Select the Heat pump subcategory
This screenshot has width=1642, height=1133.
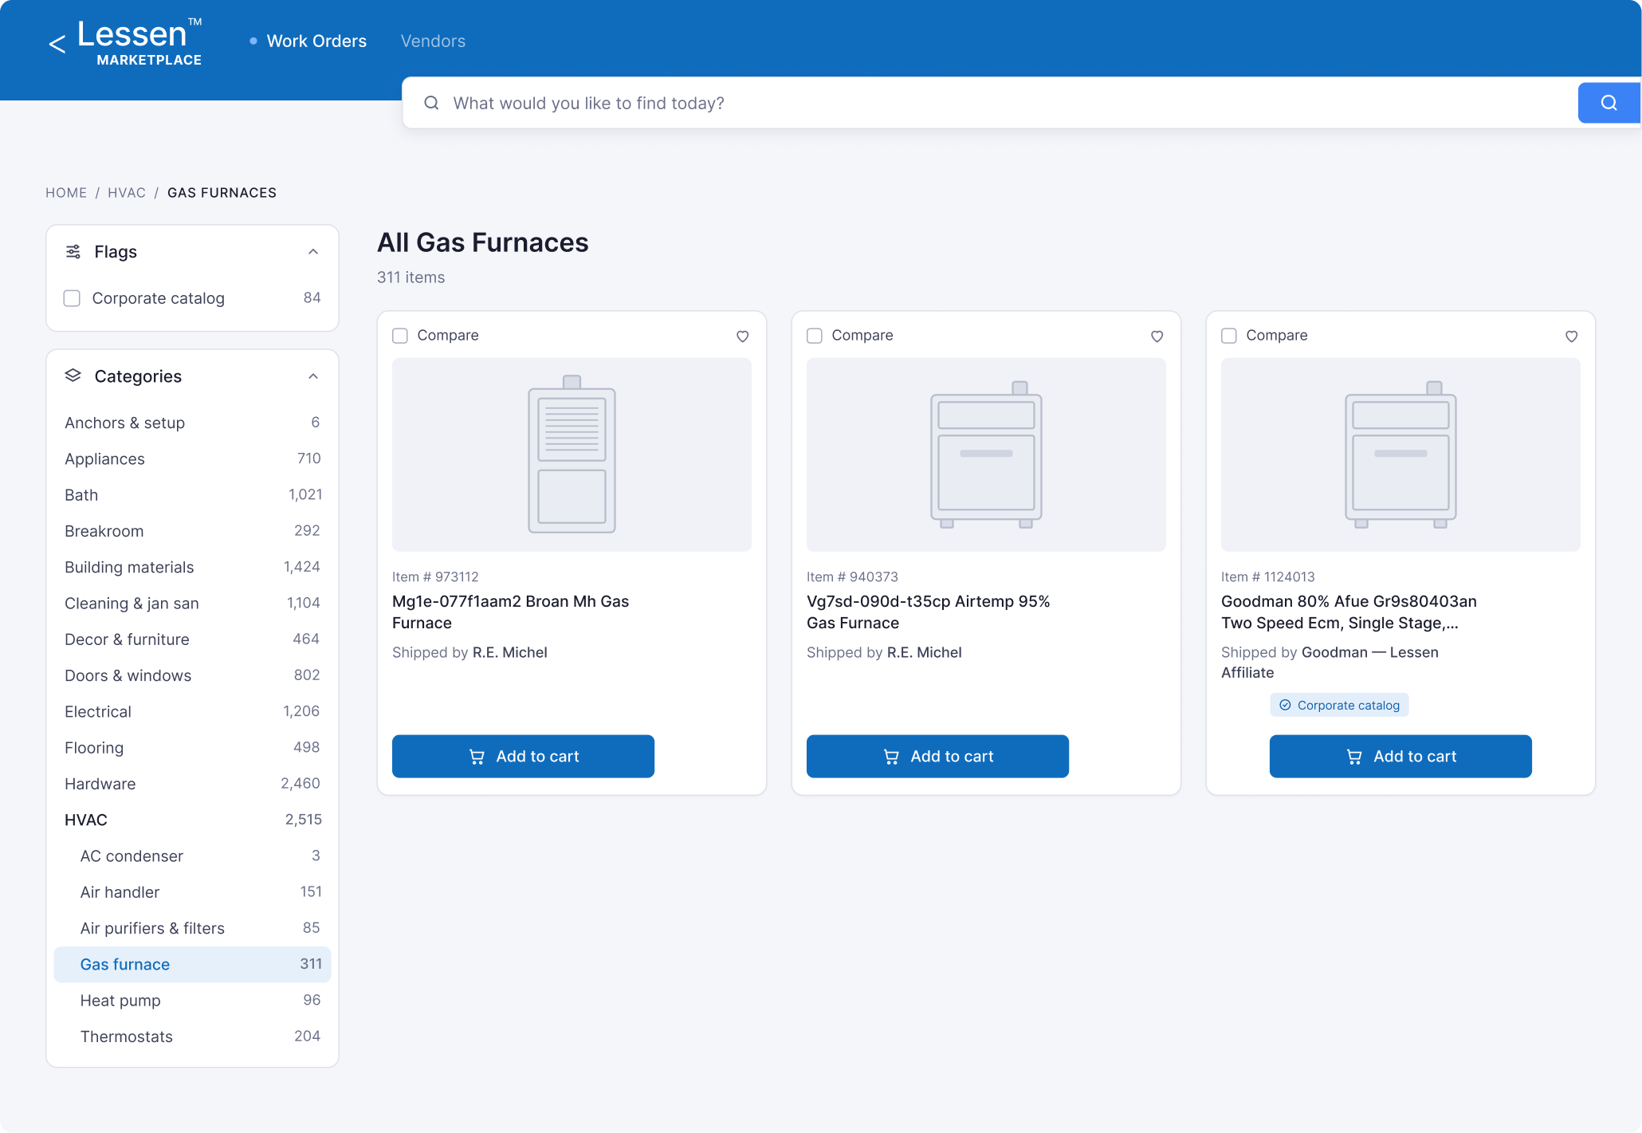point(192,1000)
